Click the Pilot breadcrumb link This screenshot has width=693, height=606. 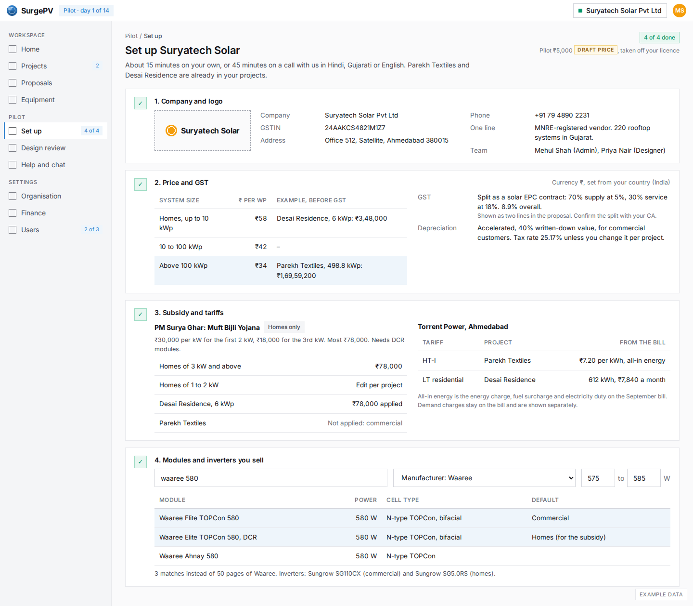[131, 36]
